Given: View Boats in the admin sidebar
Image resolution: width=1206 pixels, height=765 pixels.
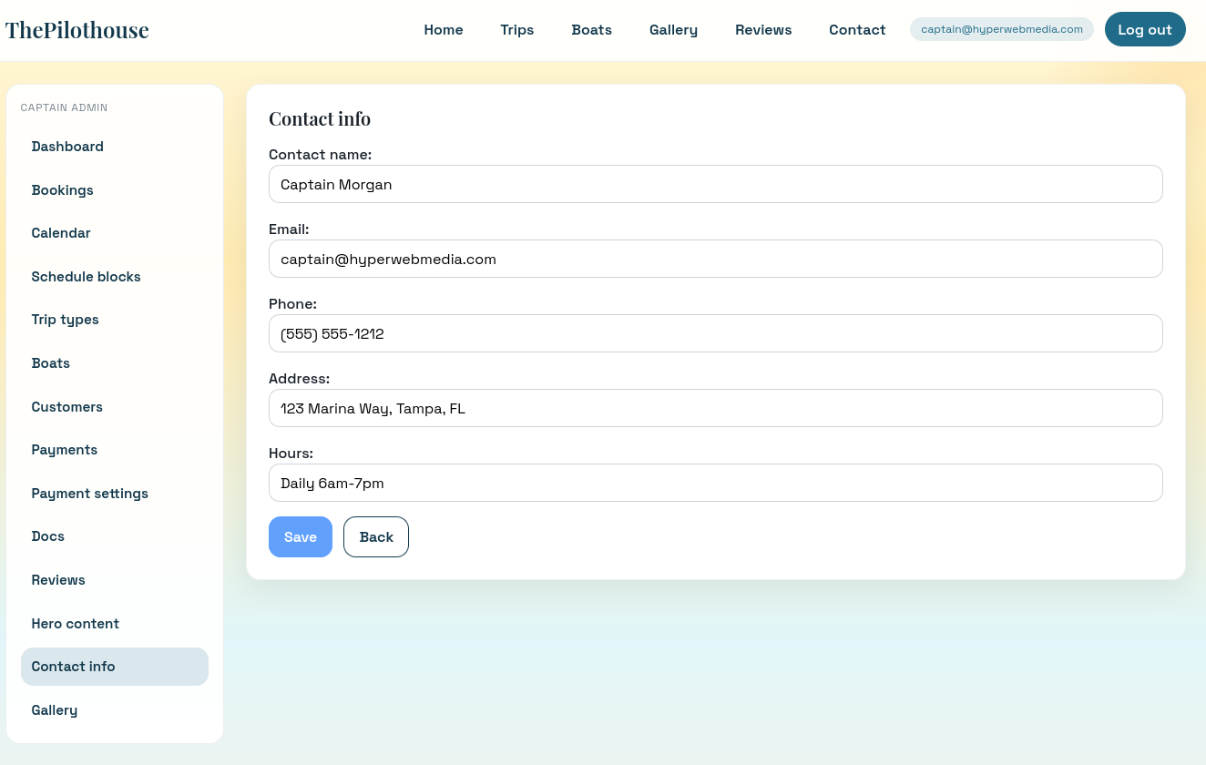Looking at the screenshot, I should 50,363.
